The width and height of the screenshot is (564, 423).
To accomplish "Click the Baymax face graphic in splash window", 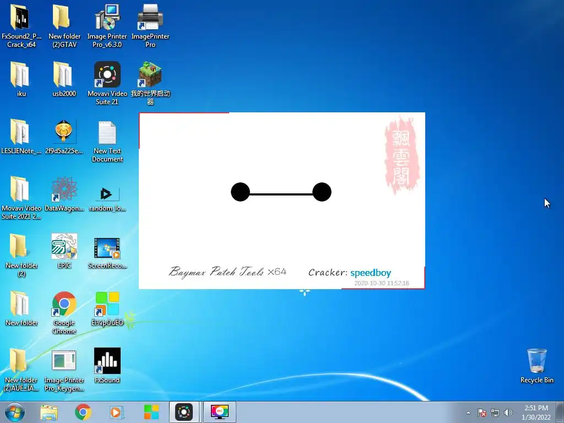I will (281, 192).
